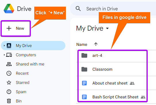The image size is (156, 105).
Task: Click the Classroom folder icon
Action: (x=84, y=69)
